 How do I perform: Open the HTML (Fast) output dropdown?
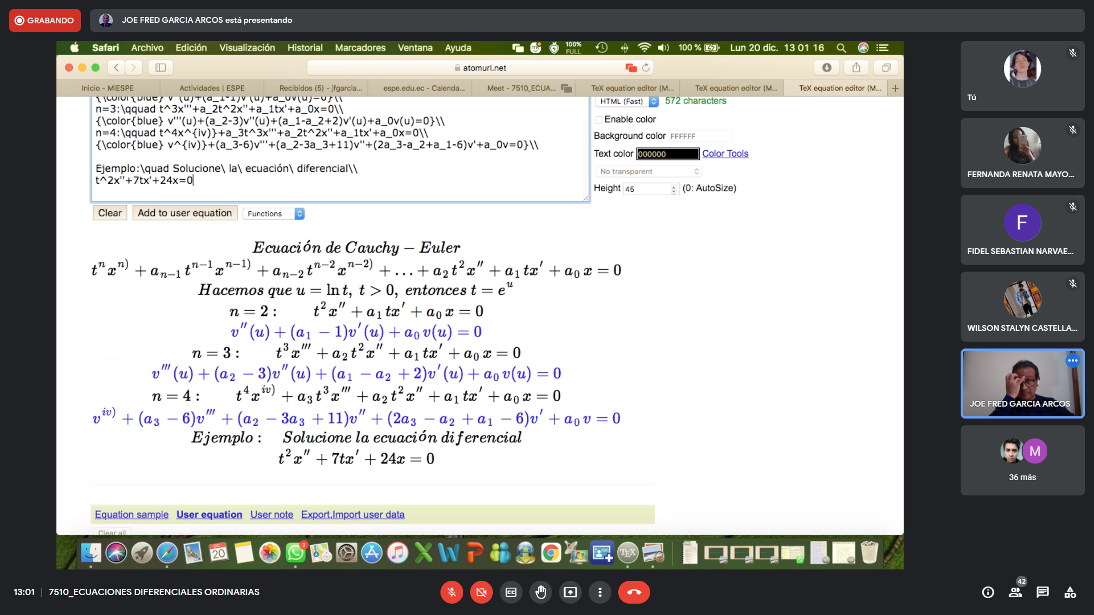[x=627, y=101]
